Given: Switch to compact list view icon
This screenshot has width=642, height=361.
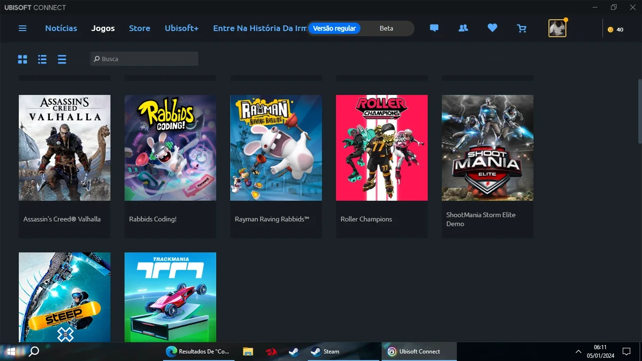Looking at the screenshot, I should coord(62,59).
